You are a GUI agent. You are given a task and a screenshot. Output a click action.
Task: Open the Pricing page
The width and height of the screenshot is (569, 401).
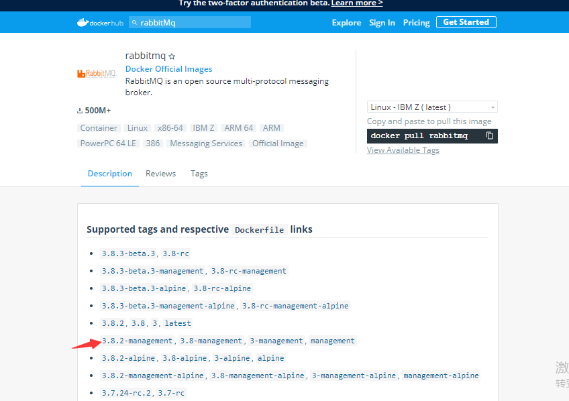coord(416,23)
